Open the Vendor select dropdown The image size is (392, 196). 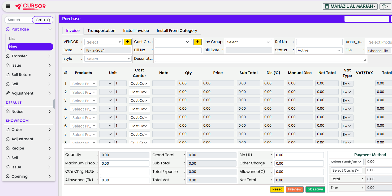[103, 42]
